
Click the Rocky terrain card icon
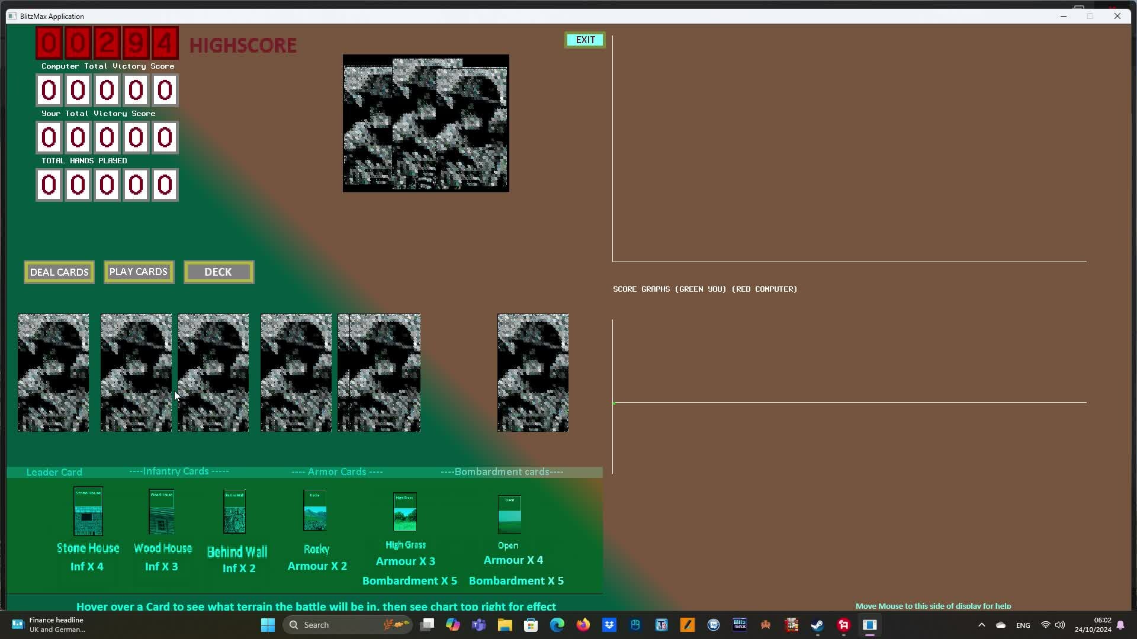point(314,511)
